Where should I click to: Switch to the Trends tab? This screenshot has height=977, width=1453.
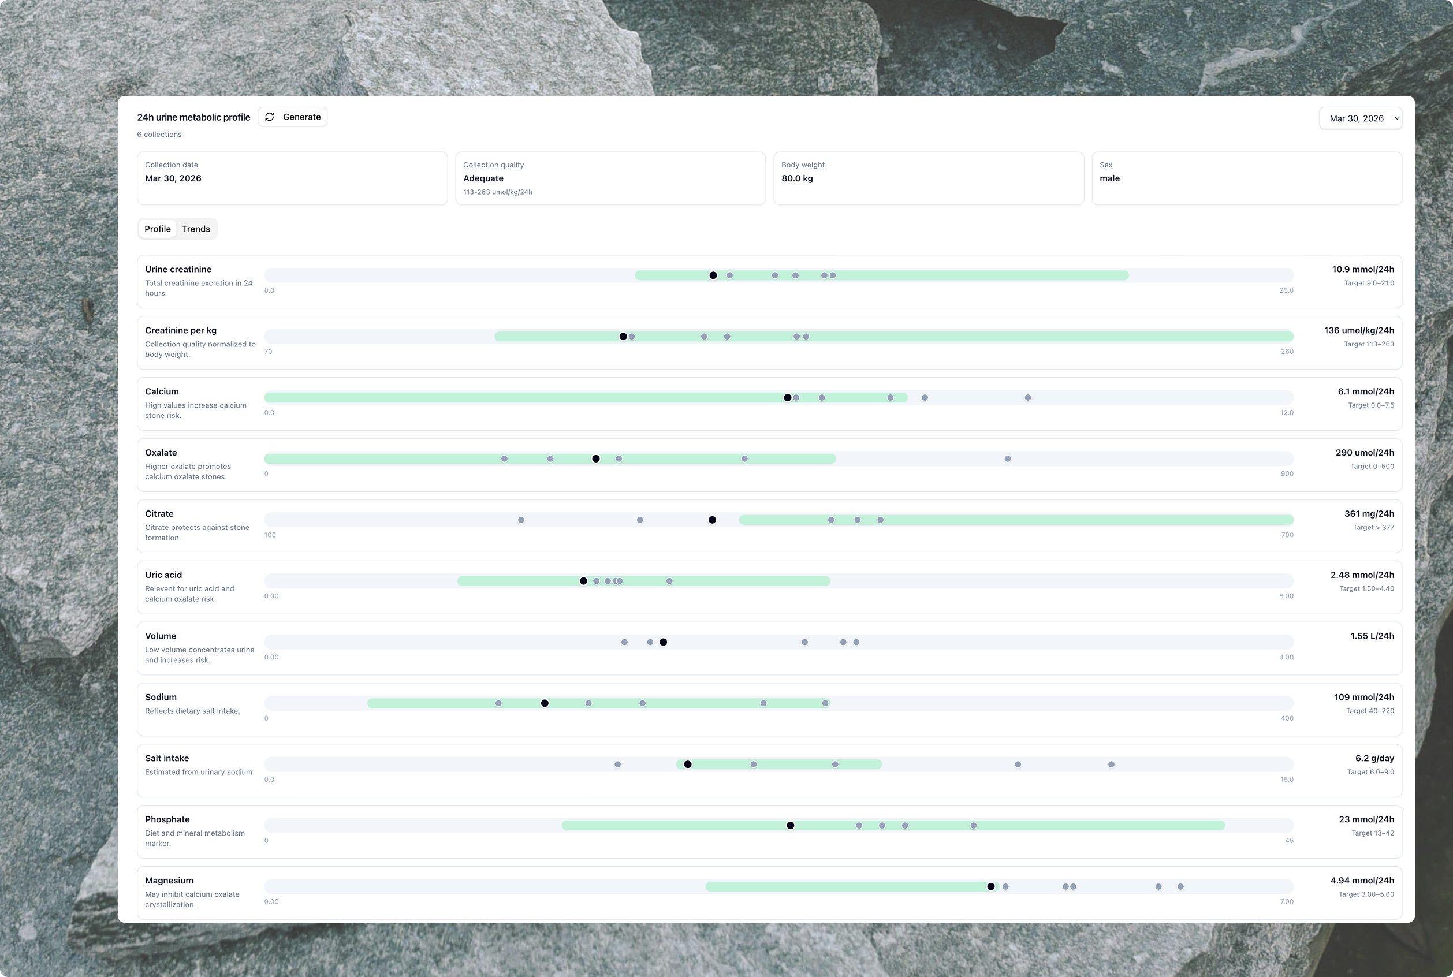click(x=196, y=229)
